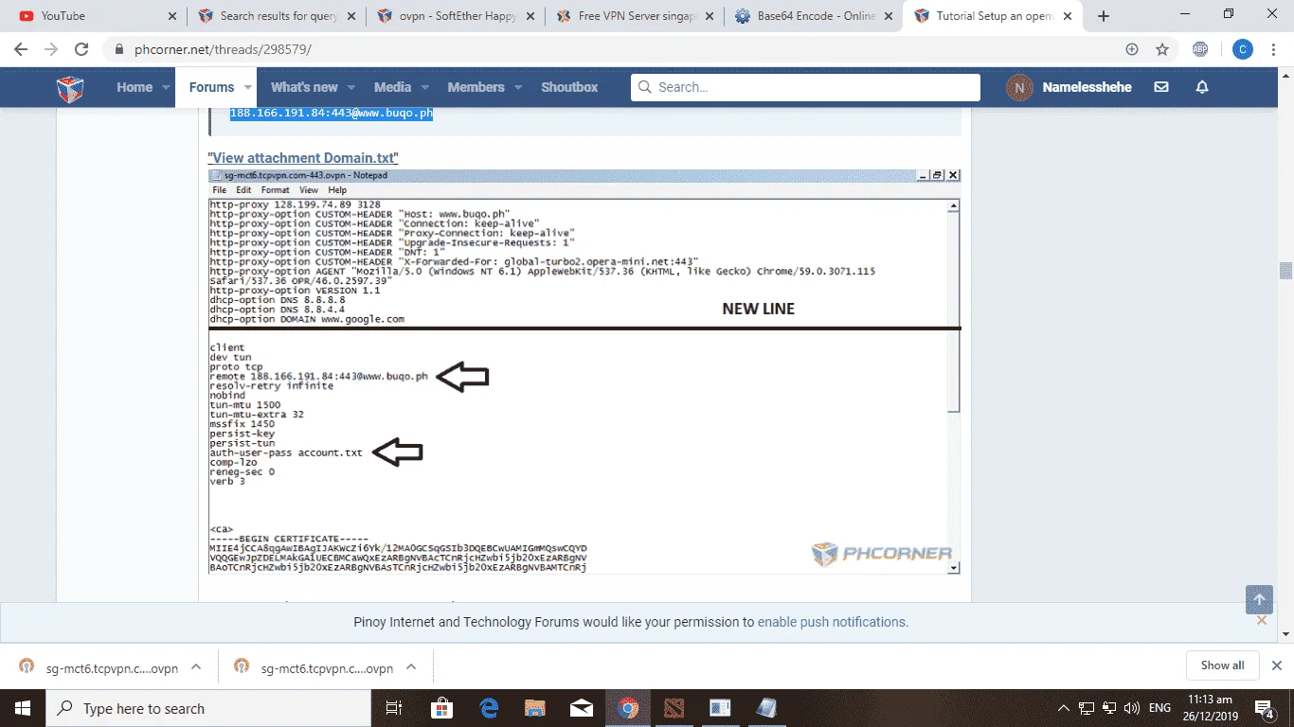Viewport: 1294px width, 727px height.
Task: Open the inbox envelope icon
Action: pyautogui.click(x=1161, y=87)
